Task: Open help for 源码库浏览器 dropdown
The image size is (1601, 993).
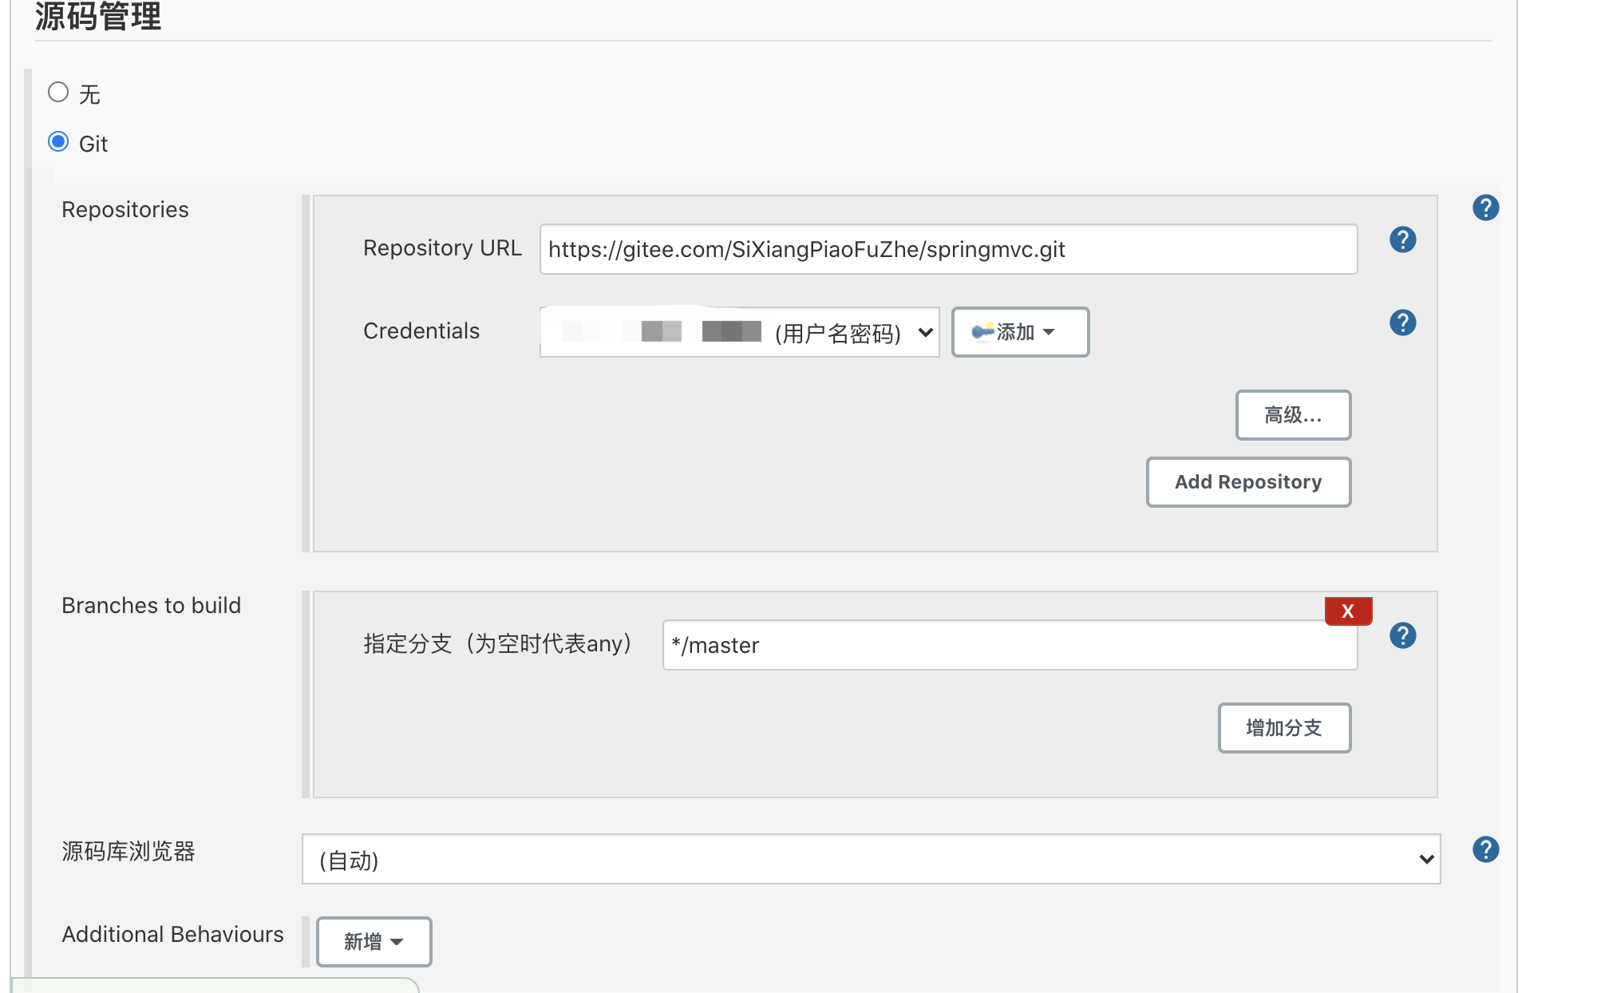Action: (x=1485, y=849)
